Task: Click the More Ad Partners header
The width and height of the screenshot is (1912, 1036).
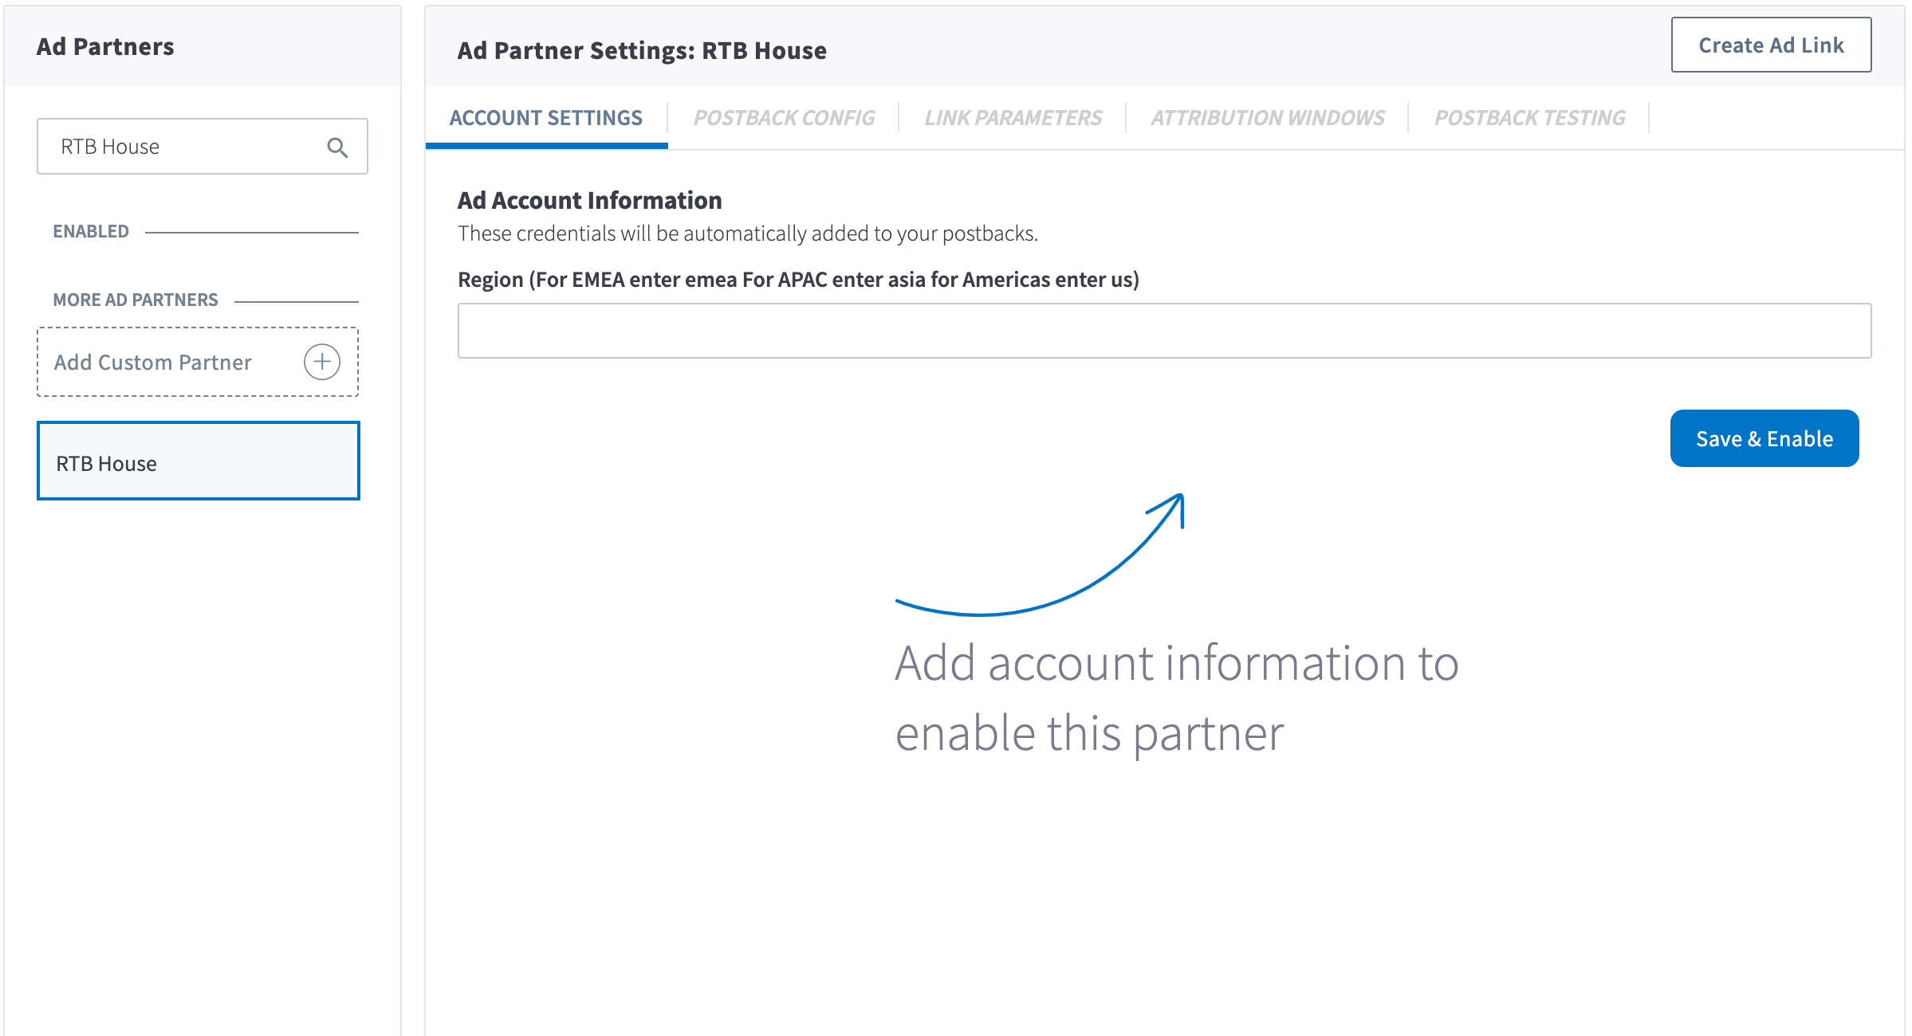Action: 136,300
